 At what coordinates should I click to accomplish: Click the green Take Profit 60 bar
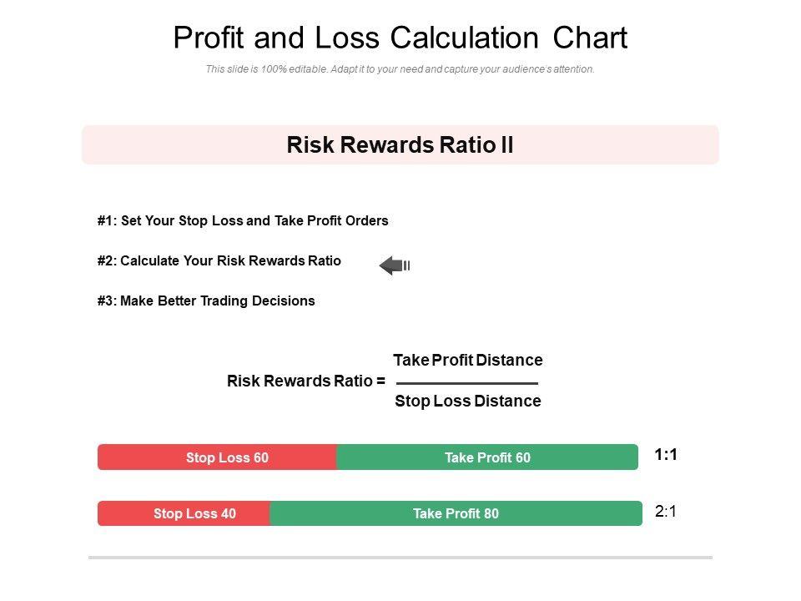point(487,457)
